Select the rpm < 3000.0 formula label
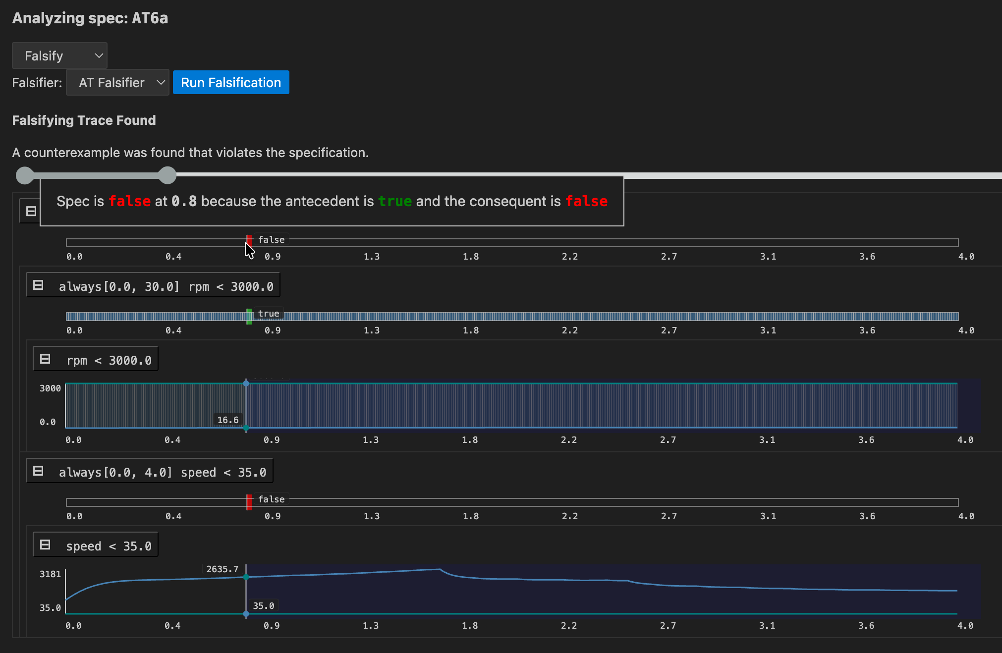Image resolution: width=1002 pixels, height=653 pixels. coord(109,360)
